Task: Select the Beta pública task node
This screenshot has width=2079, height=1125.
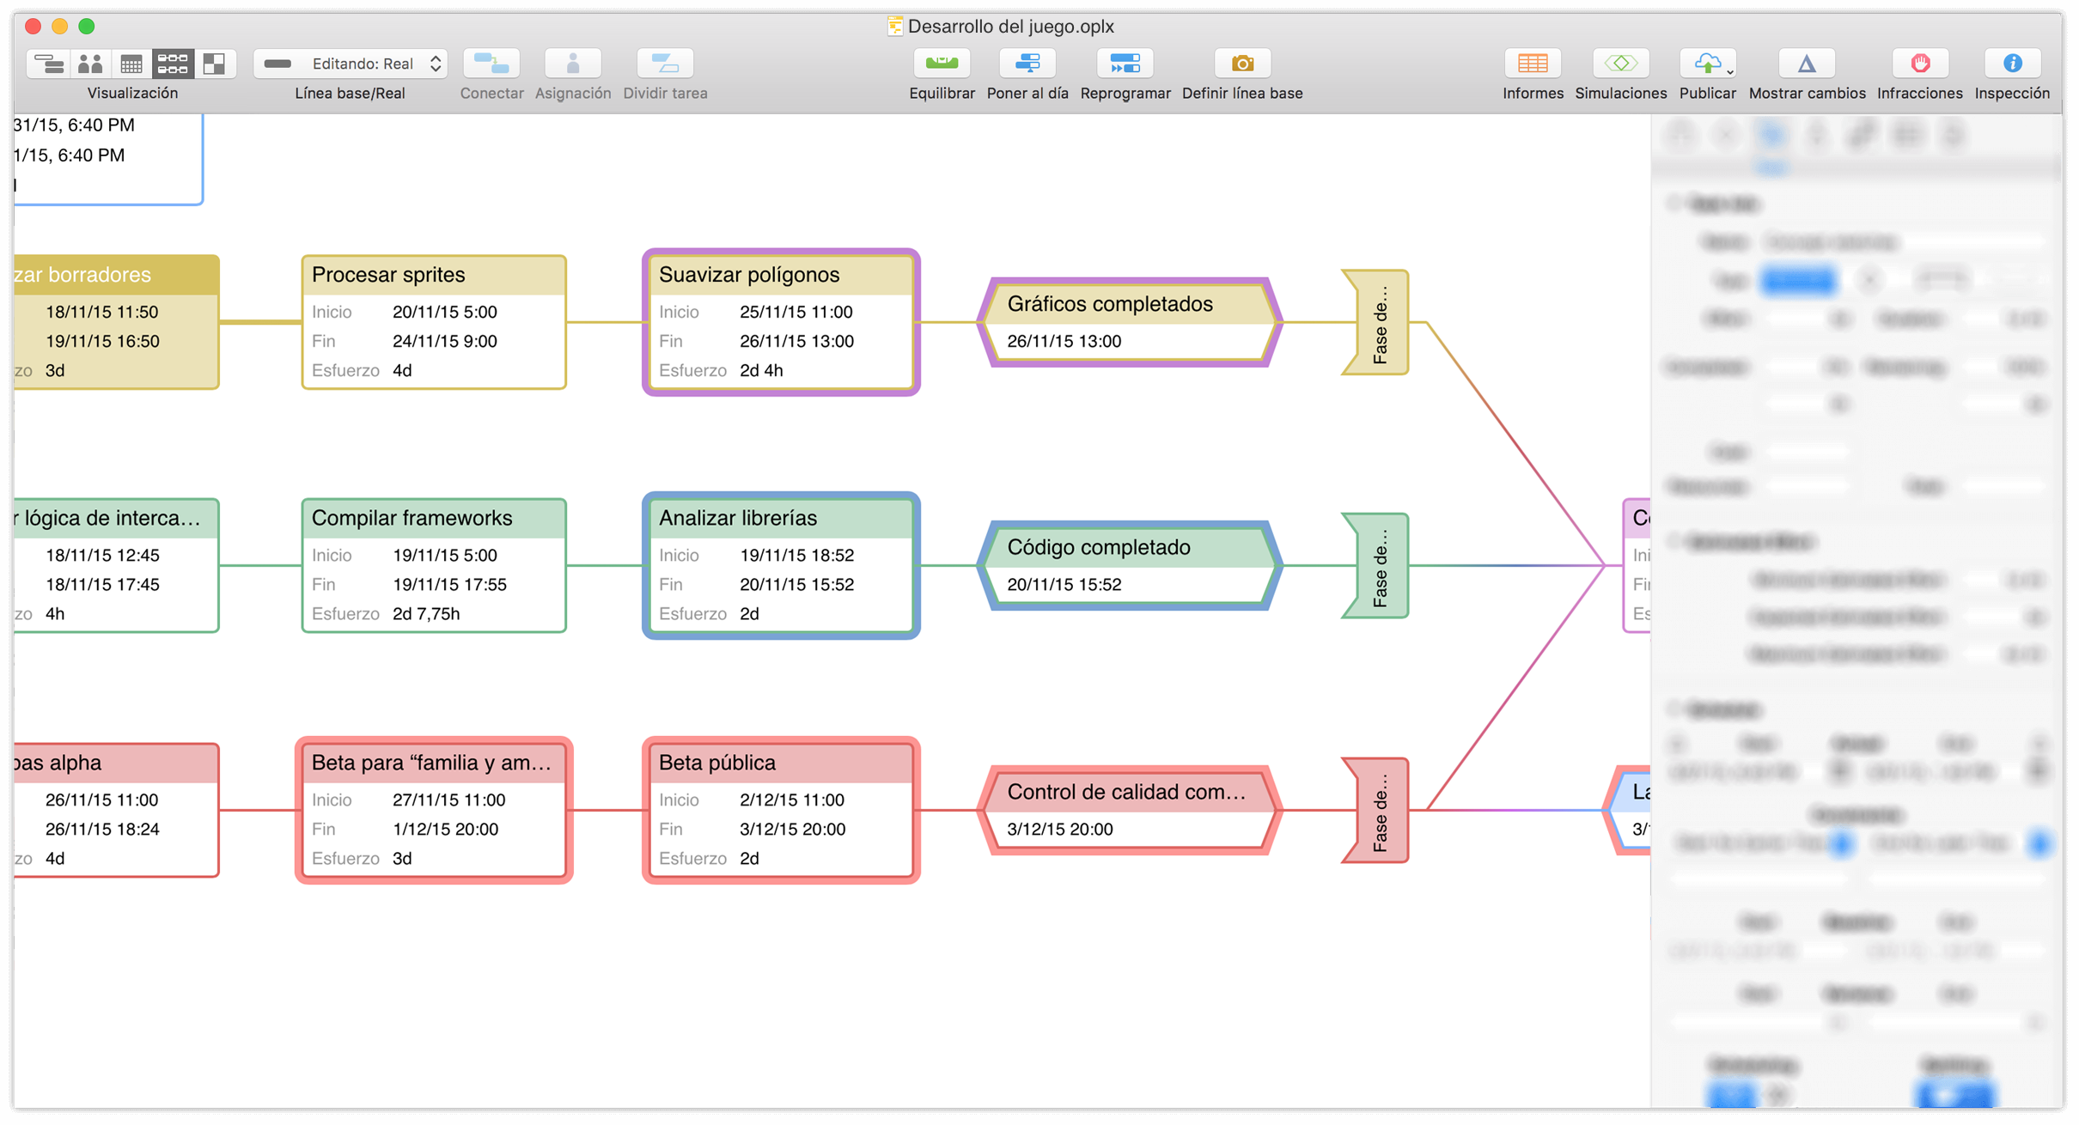Action: point(781,810)
